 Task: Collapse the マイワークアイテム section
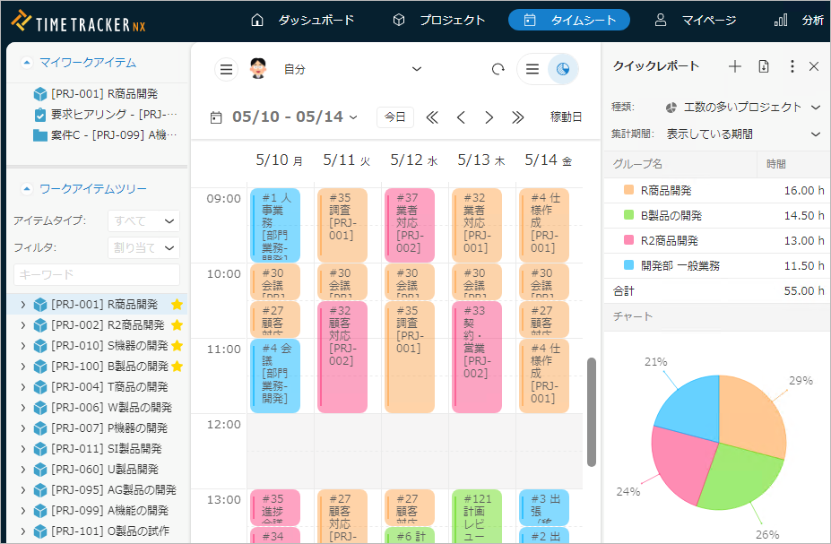(x=26, y=63)
